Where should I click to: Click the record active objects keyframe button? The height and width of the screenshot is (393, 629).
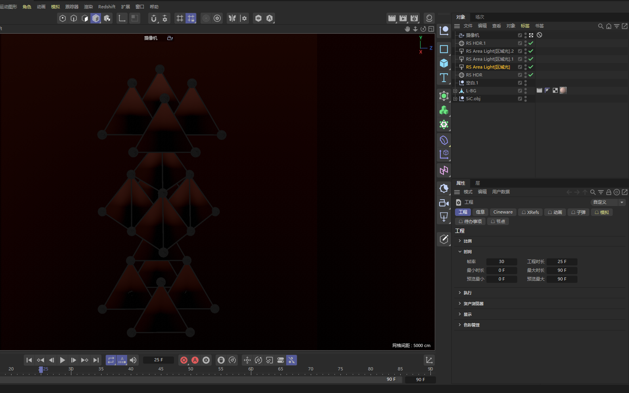point(184,360)
